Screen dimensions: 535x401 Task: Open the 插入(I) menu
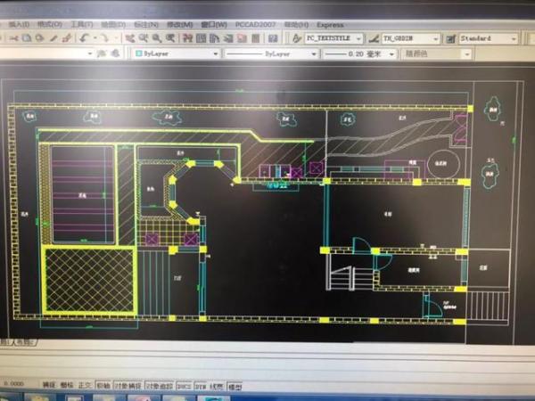[19, 25]
